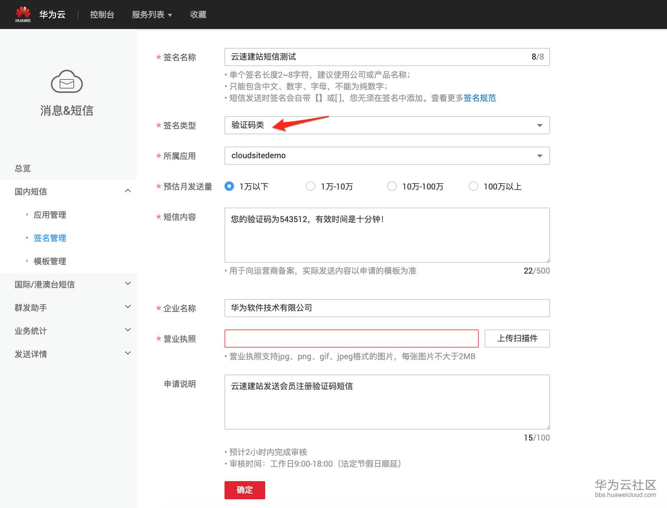This screenshot has width=667, height=508.
Task: Click the empty 营业执照 file field
Action: [x=352, y=339]
